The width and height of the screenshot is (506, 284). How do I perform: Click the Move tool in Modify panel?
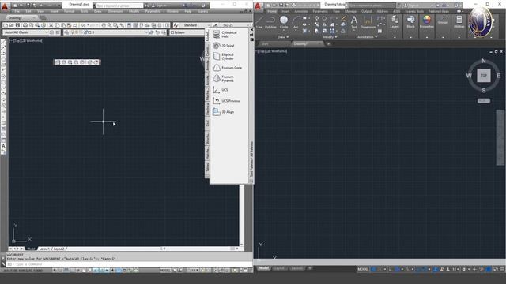316,18
